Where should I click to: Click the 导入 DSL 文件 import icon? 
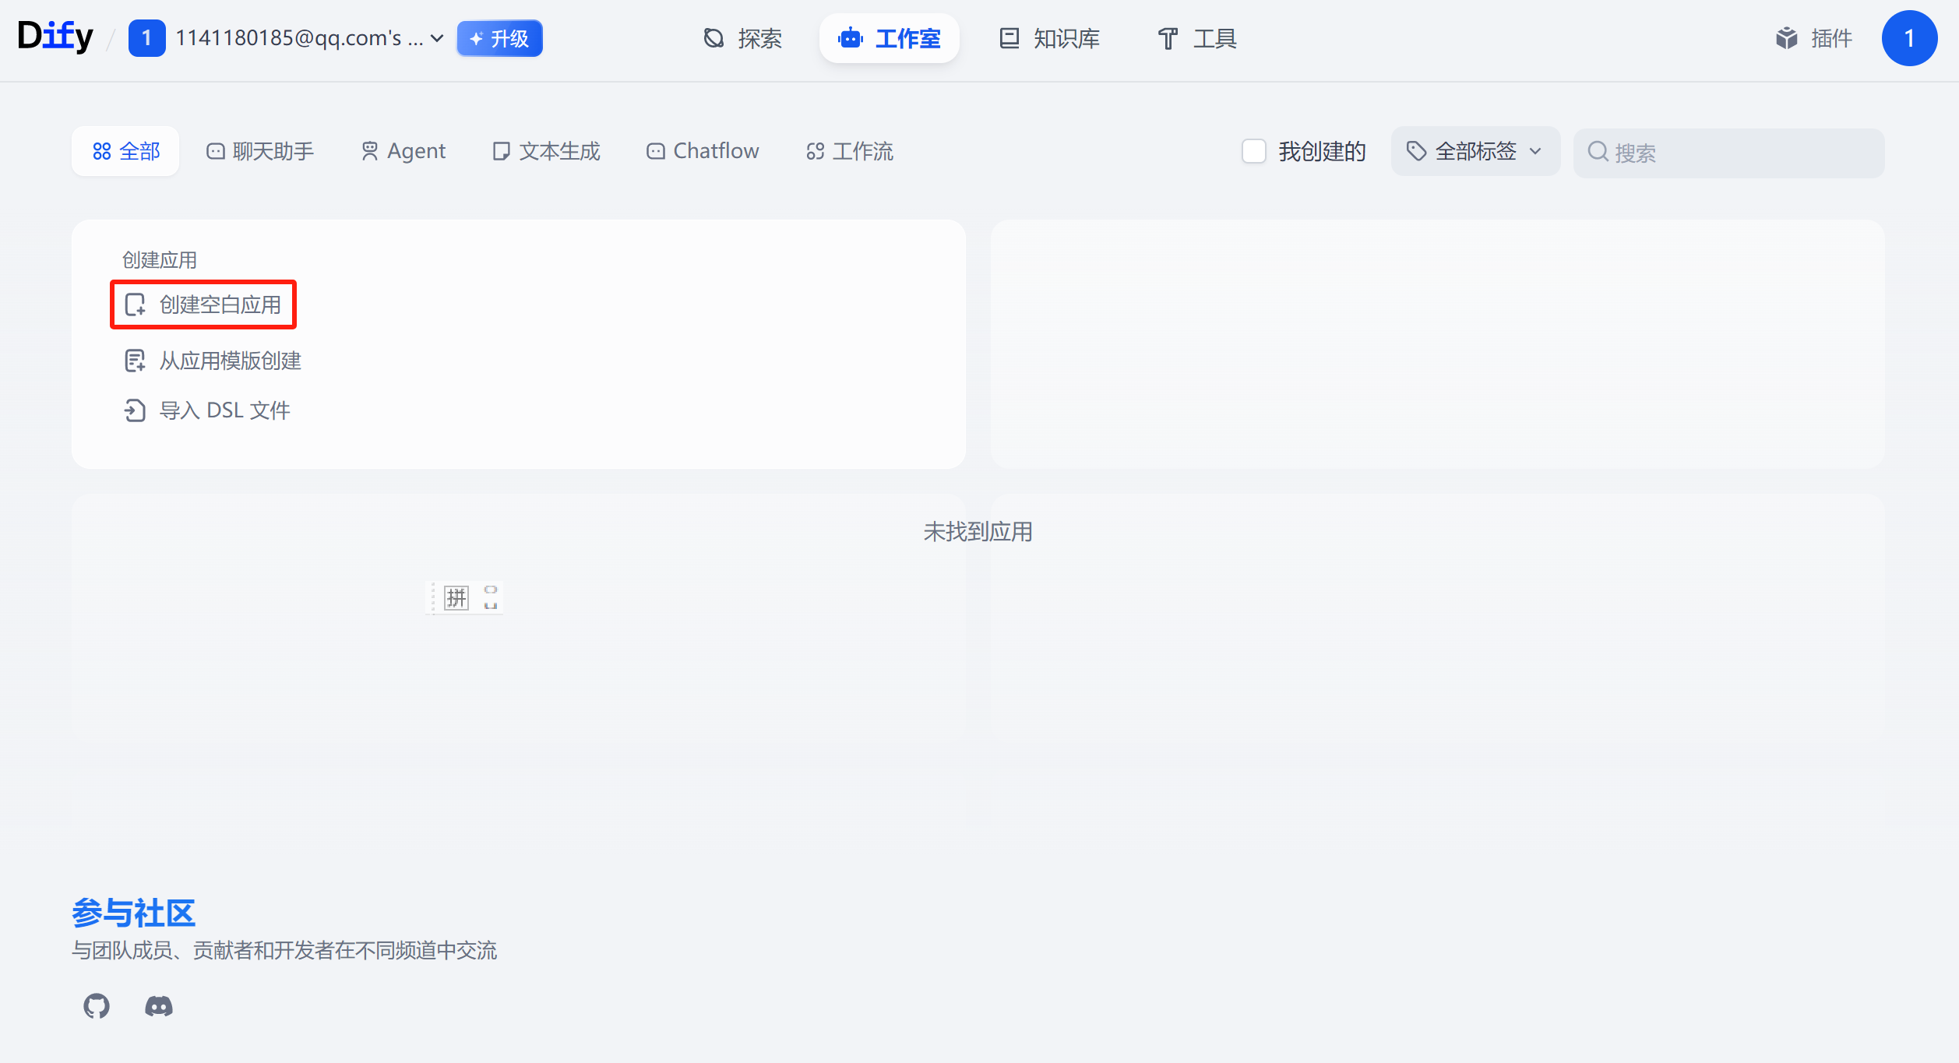[x=135, y=410]
